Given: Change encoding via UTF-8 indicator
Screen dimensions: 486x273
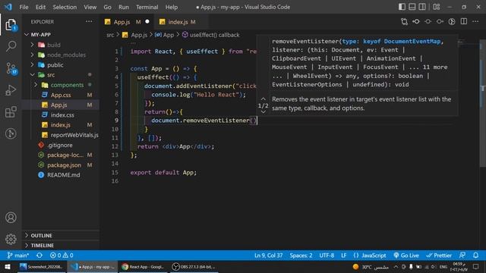Looking at the screenshot, I should tap(327, 256).
